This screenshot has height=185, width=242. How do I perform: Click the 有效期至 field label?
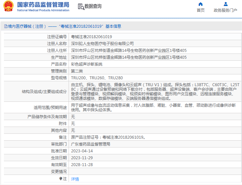[59, 165]
